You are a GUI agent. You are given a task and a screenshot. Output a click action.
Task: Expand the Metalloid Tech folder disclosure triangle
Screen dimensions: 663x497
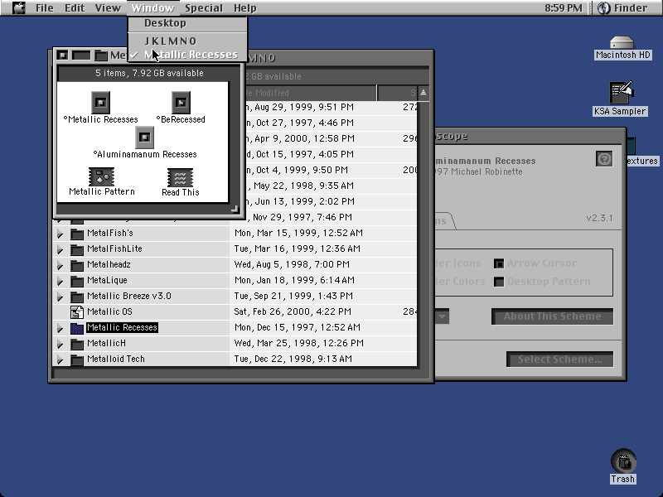coord(60,359)
